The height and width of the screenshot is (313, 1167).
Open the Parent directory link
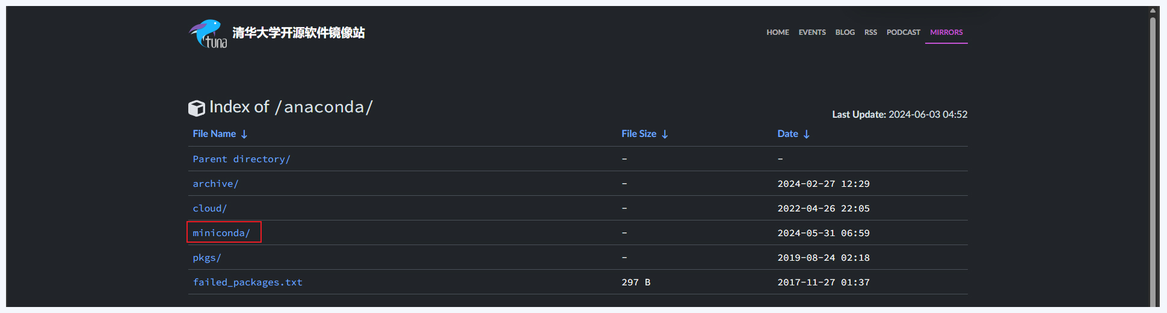coord(241,159)
